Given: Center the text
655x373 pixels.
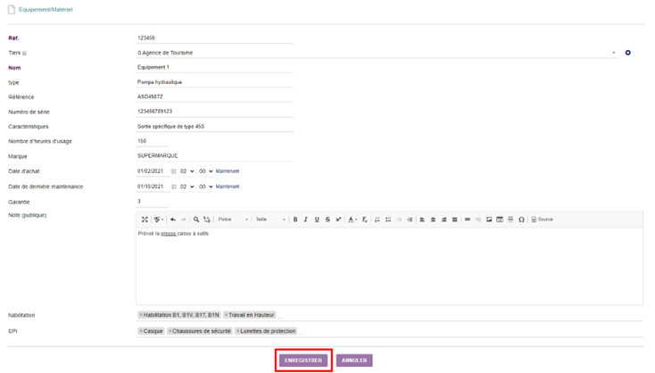Looking at the screenshot, I should tap(433, 220).
